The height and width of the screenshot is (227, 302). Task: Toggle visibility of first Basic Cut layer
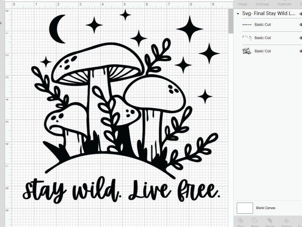tap(300, 25)
